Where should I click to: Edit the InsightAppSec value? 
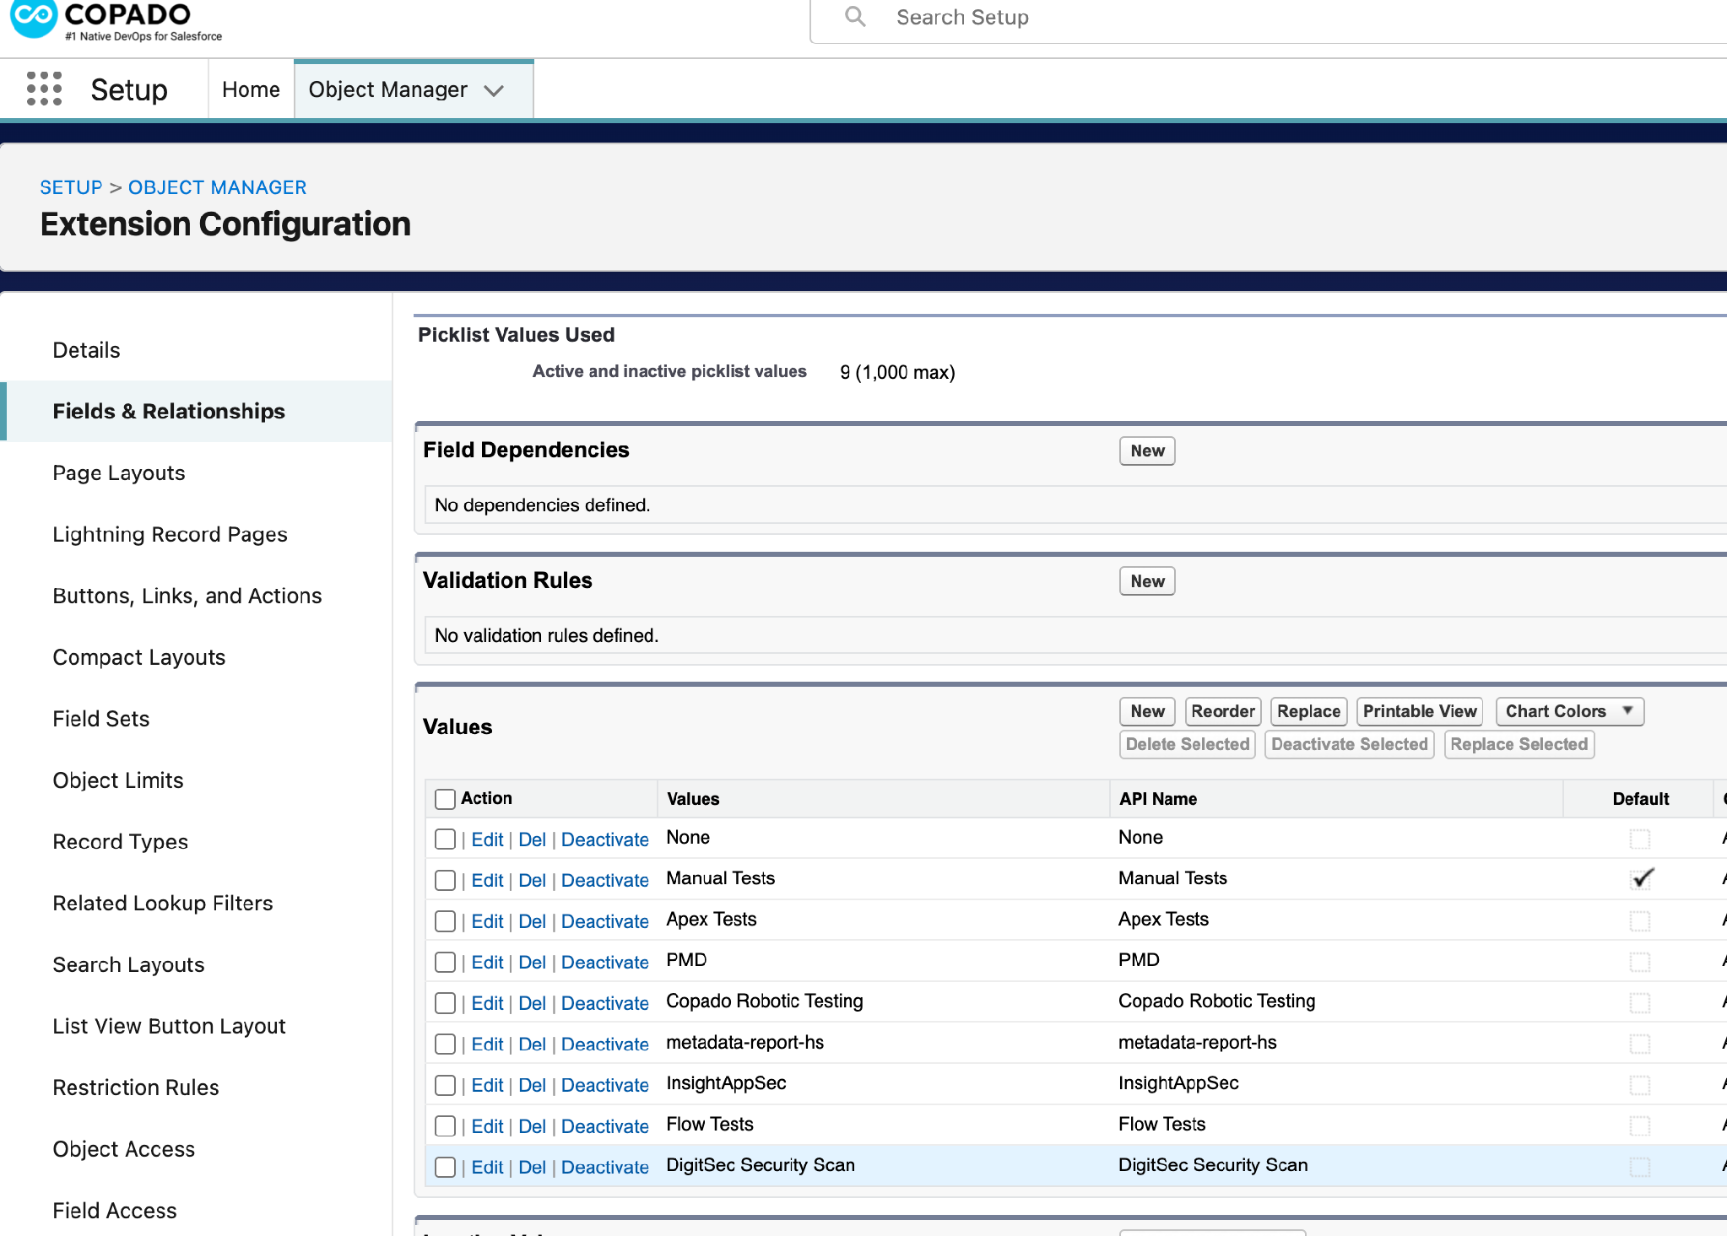(x=487, y=1085)
